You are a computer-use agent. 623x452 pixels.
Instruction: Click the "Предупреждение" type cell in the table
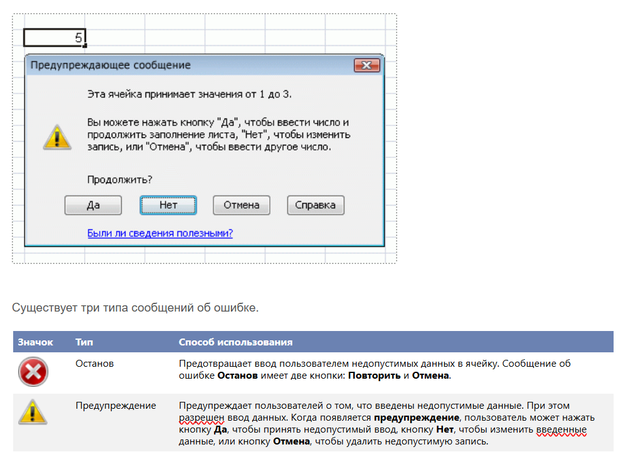coord(115,406)
